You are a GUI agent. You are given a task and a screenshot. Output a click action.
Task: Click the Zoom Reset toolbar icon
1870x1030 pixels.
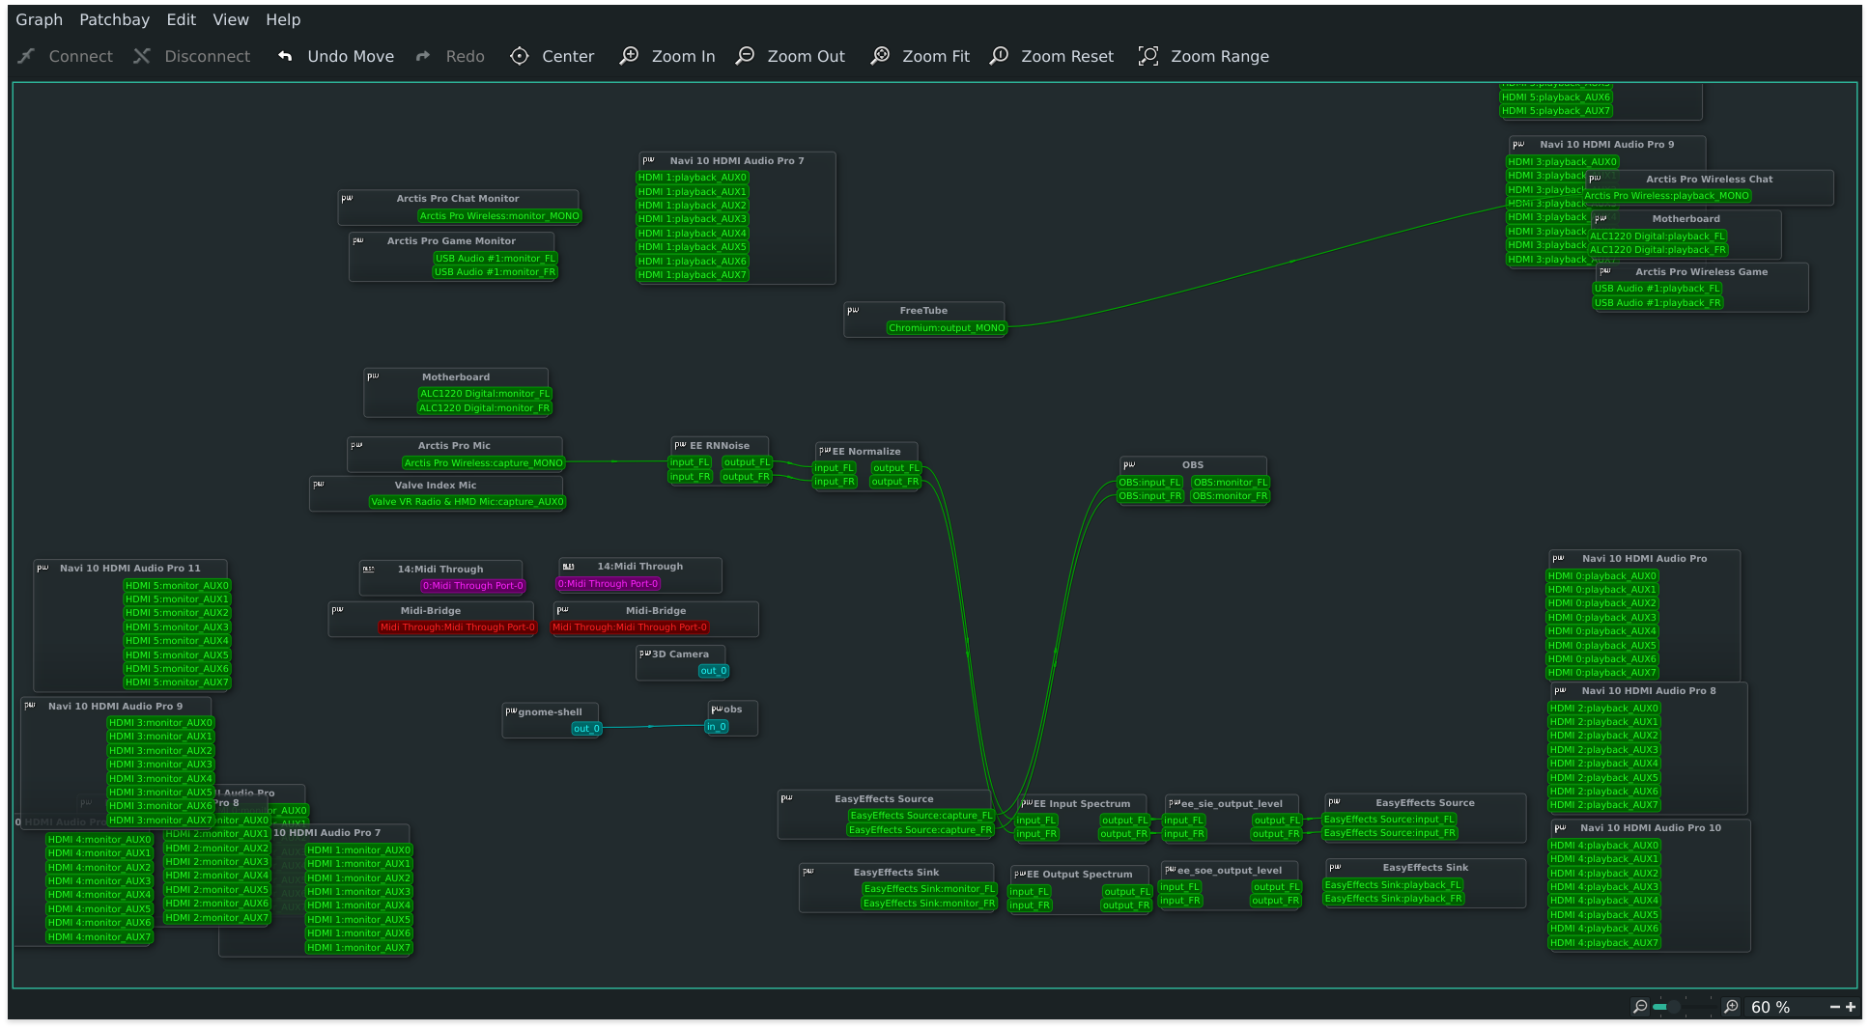click(x=1000, y=56)
